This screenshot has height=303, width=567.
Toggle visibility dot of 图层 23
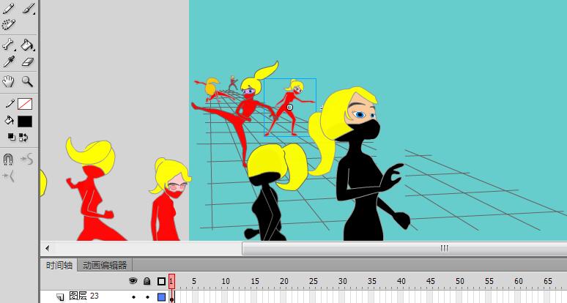134,297
